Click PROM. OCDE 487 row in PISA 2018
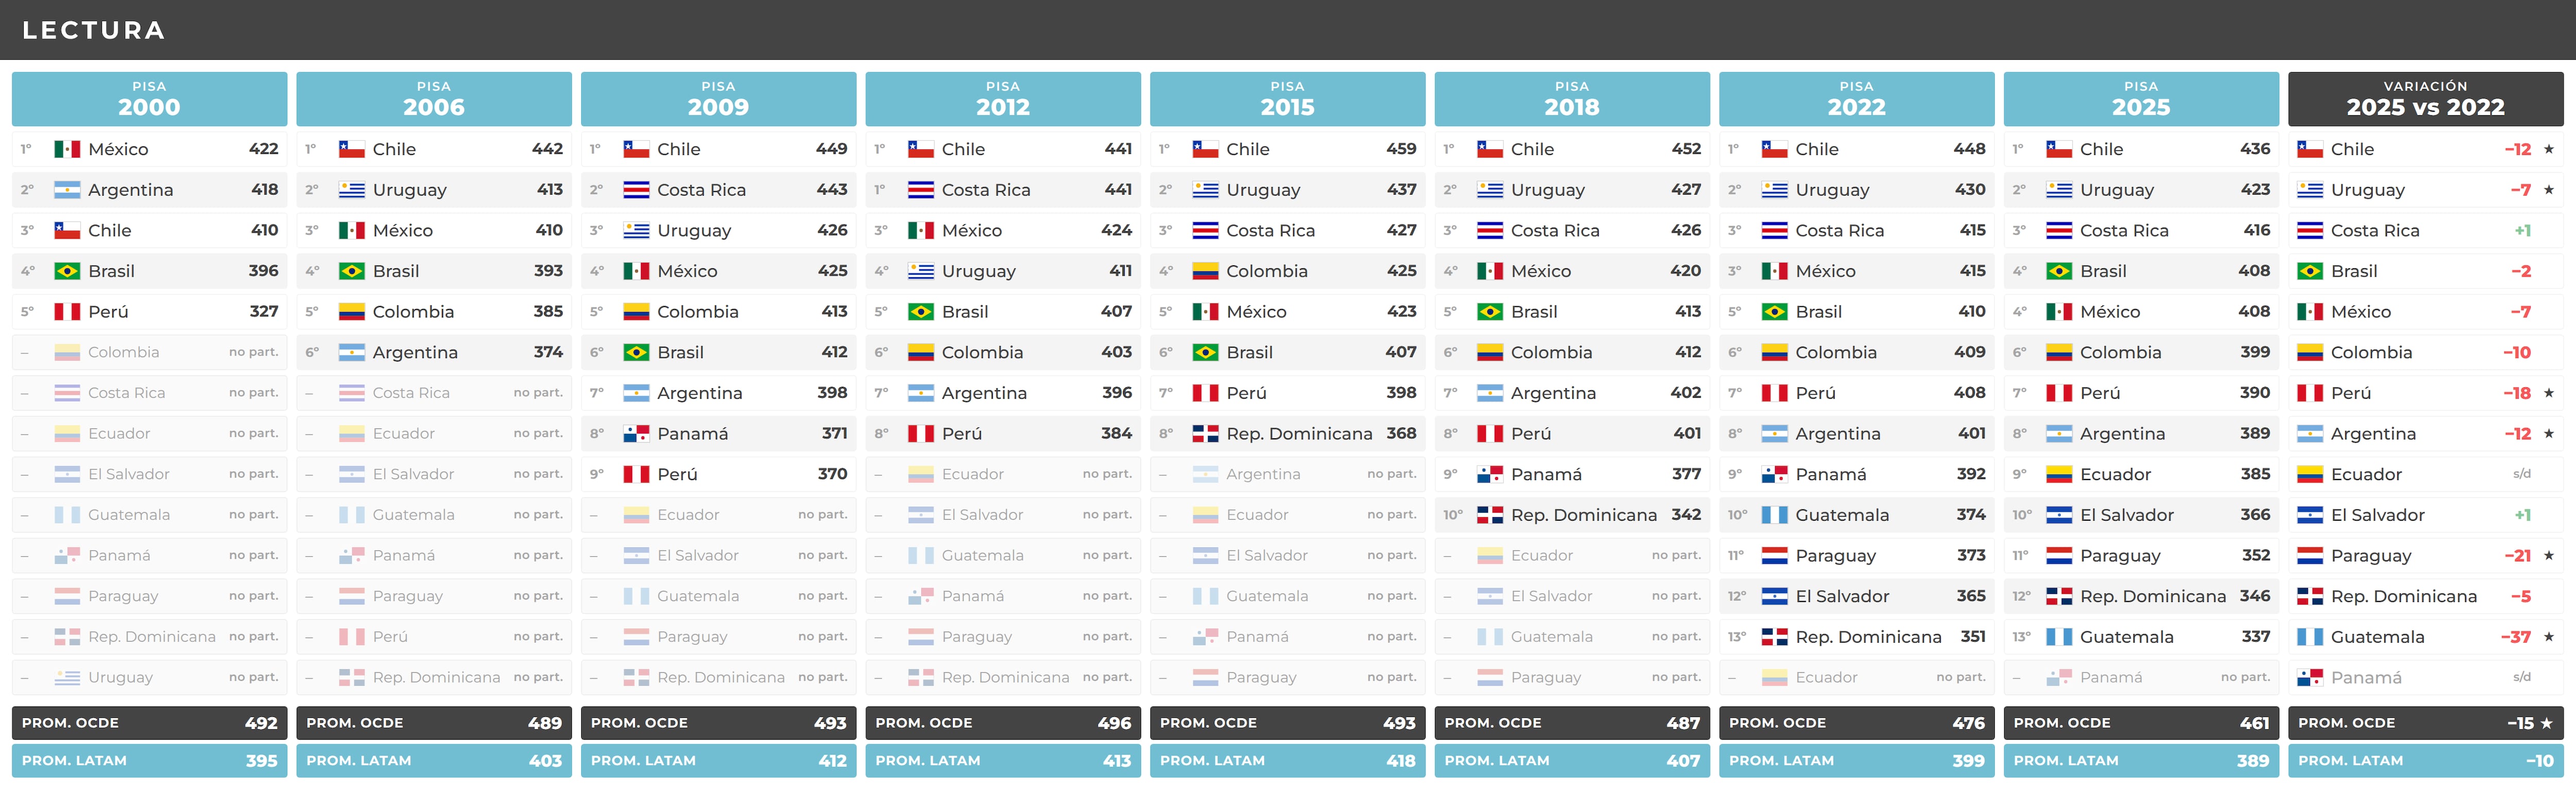 click(x=1572, y=723)
